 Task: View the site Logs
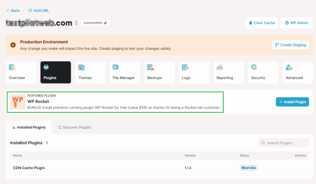pos(193,72)
